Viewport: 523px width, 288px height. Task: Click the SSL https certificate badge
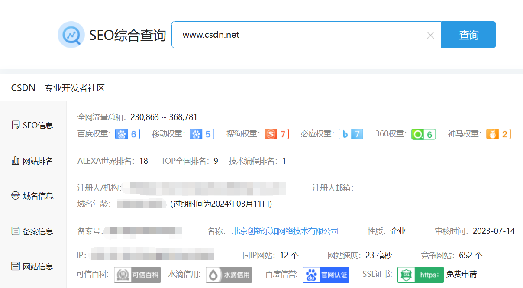pyautogui.click(x=420, y=275)
